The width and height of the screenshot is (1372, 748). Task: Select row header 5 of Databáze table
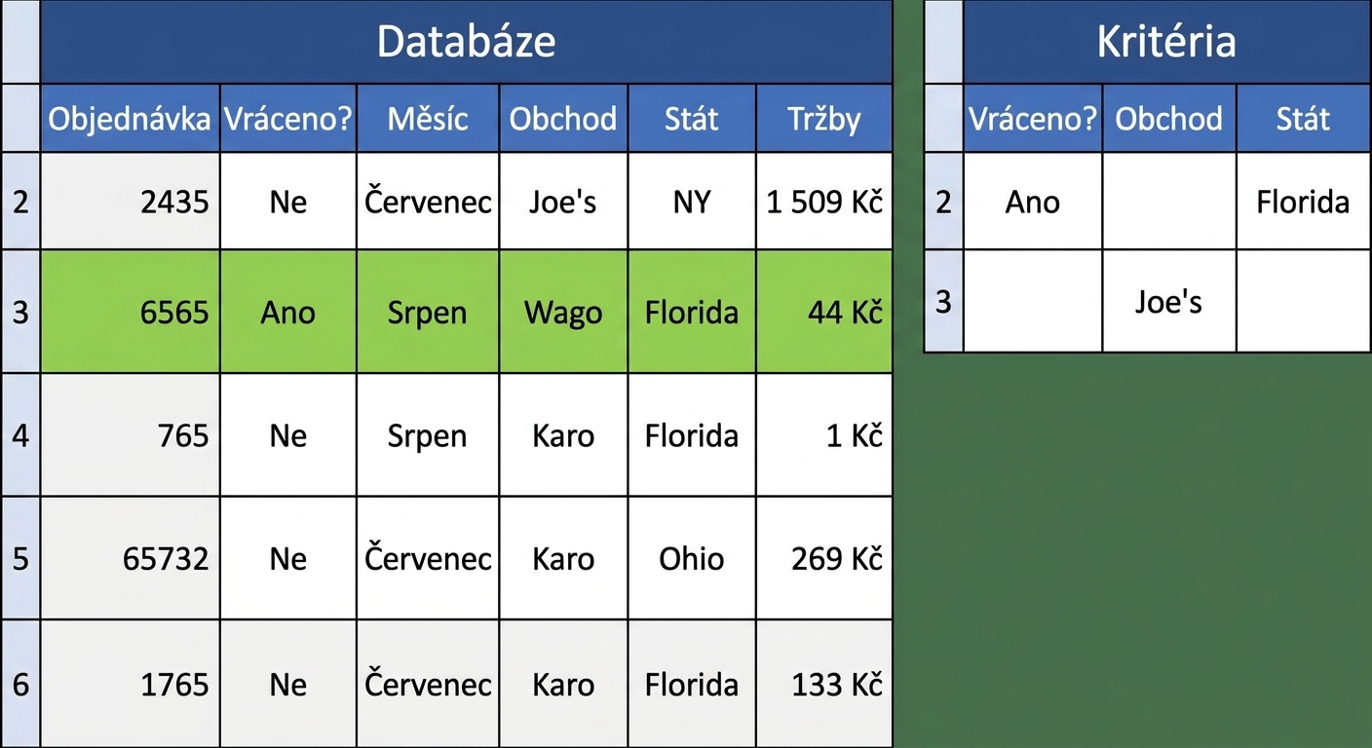click(20, 559)
